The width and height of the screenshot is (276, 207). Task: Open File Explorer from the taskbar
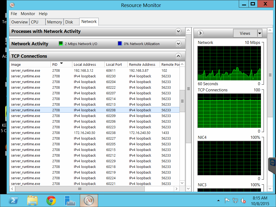point(32,201)
